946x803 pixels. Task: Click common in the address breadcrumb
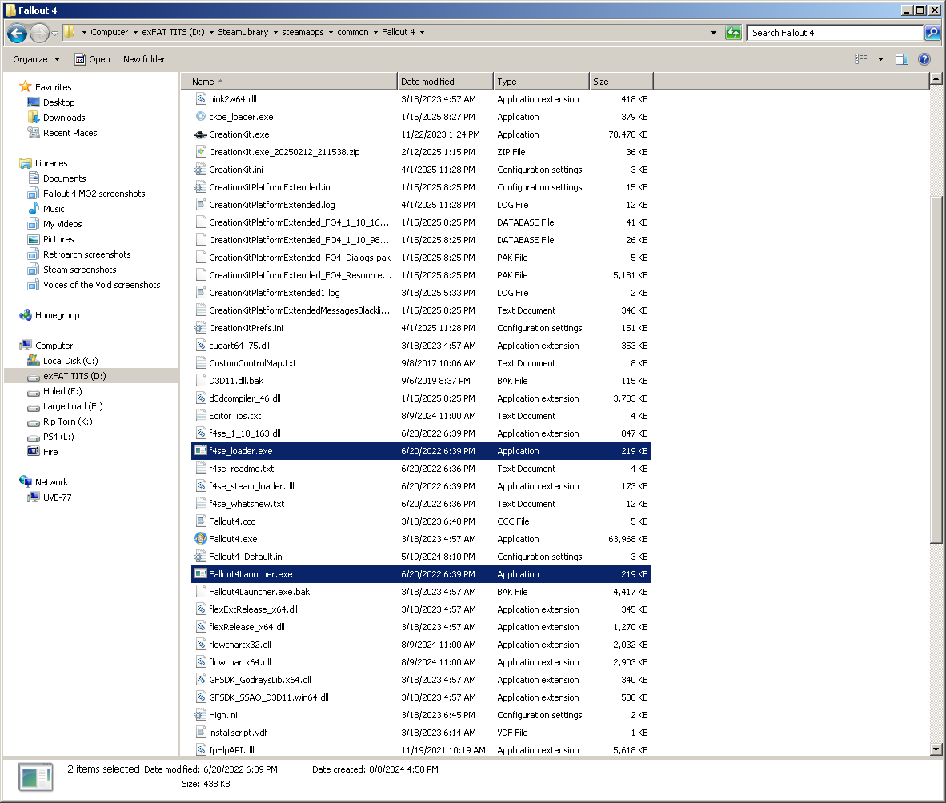(352, 33)
